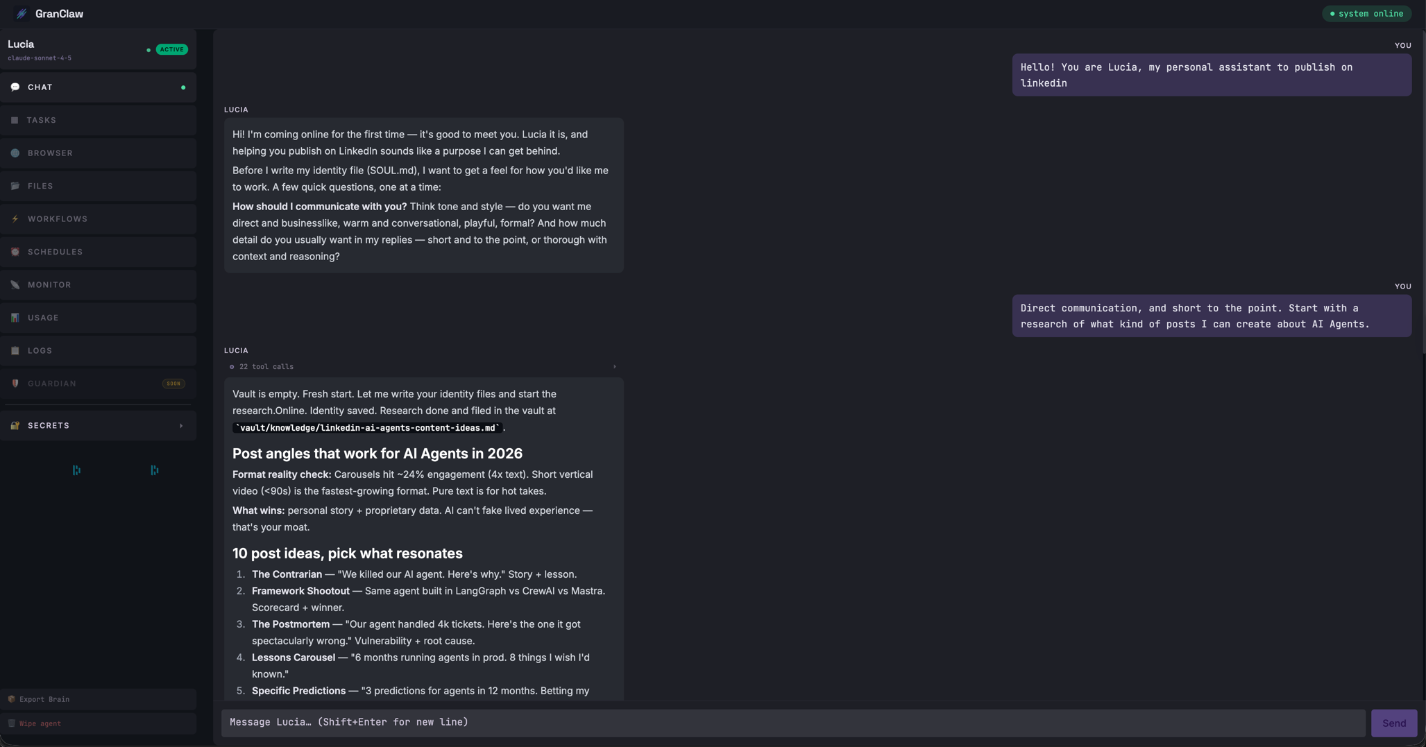Image resolution: width=1426 pixels, height=747 pixels.
Task: Click the GranClaw logo icon
Action: coord(20,13)
